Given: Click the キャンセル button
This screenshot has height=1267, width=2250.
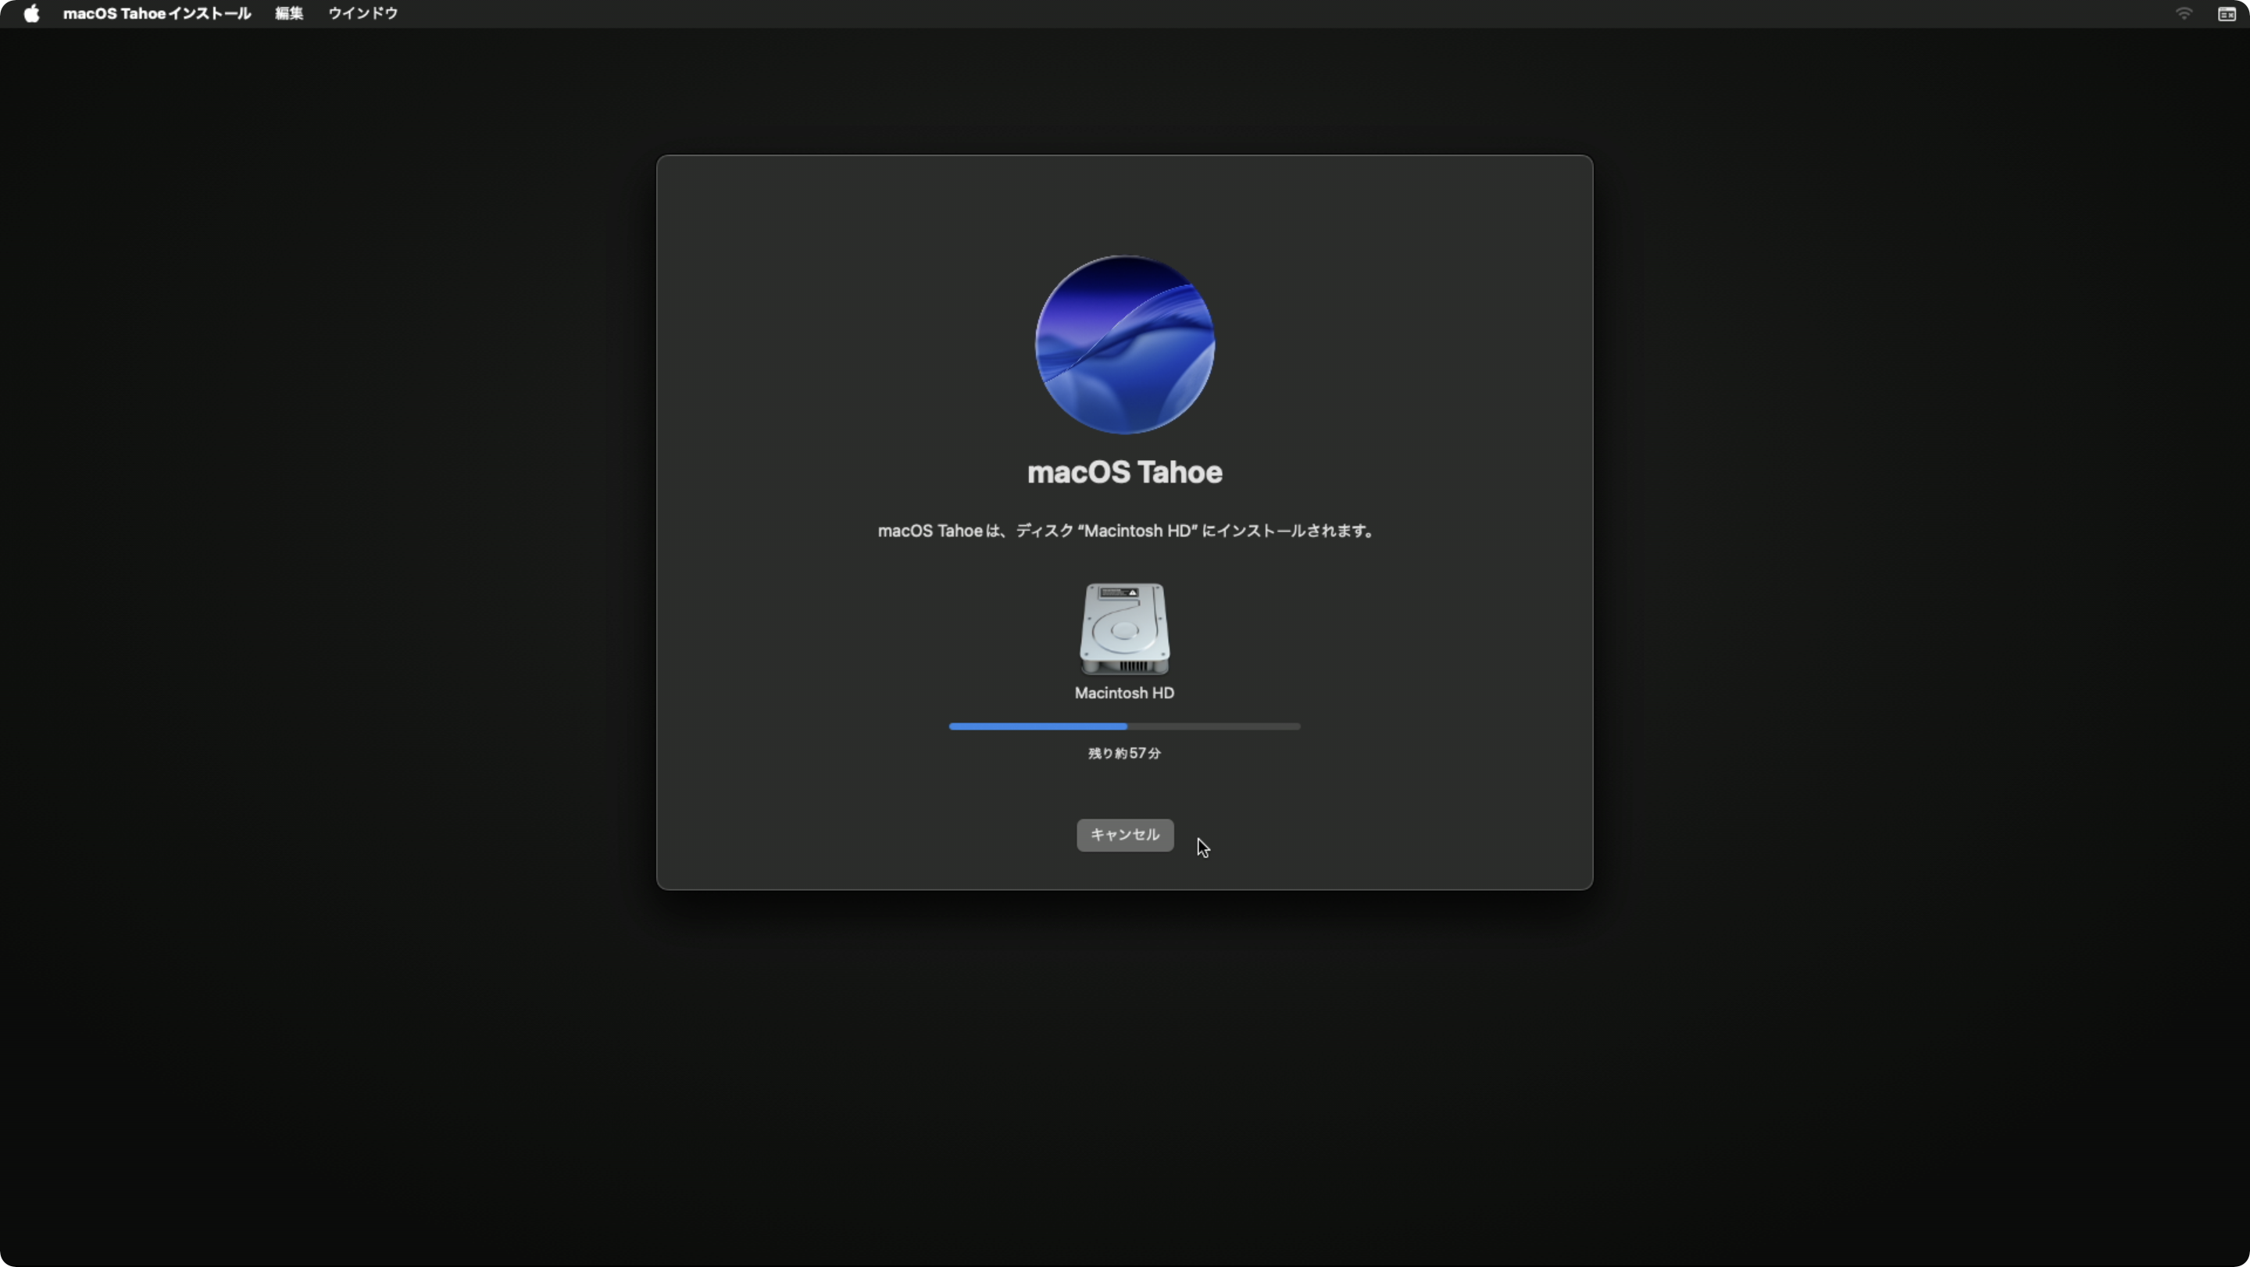Looking at the screenshot, I should point(1125,835).
